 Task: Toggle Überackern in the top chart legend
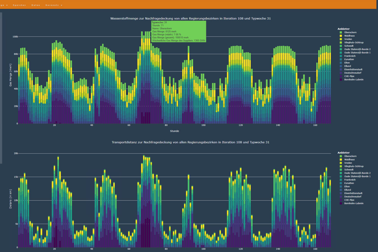350,32
